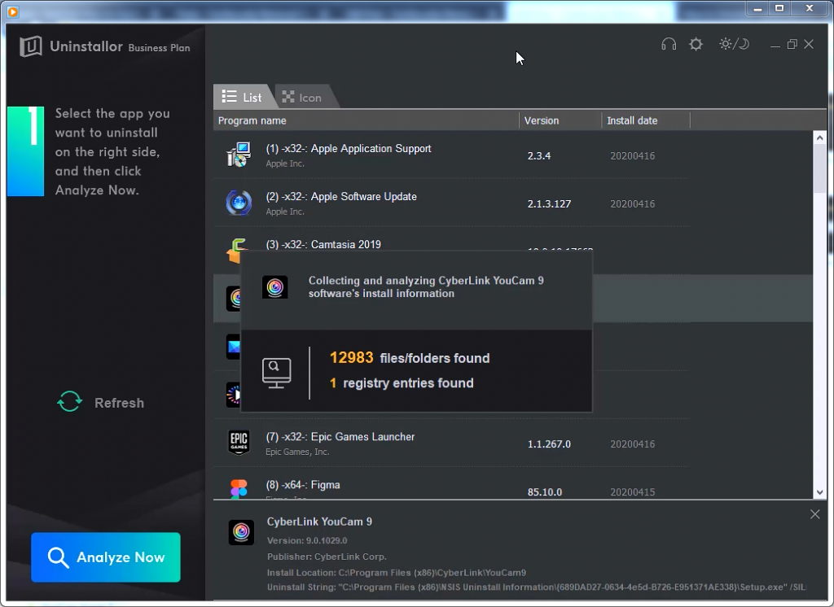Select the Epic Games Launcher icon
Image resolution: width=834 pixels, height=607 pixels.
[x=239, y=443]
